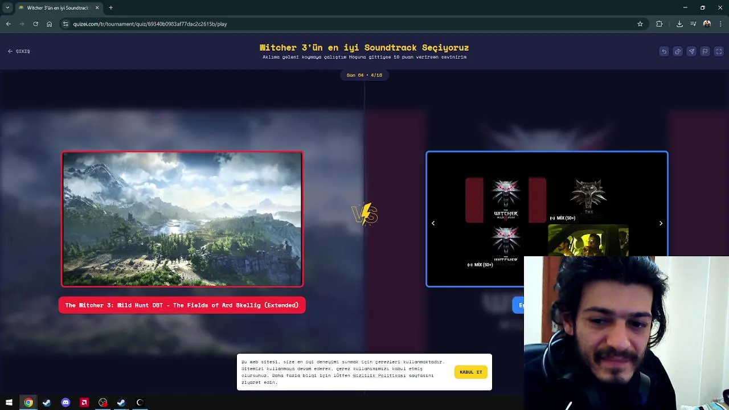Open the Chrome downloads icon
729x410 pixels.
[679, 24]
